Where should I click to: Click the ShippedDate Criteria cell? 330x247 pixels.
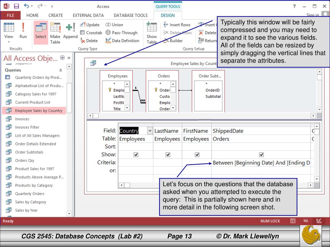pyautogui.click(x=261, y=163)
